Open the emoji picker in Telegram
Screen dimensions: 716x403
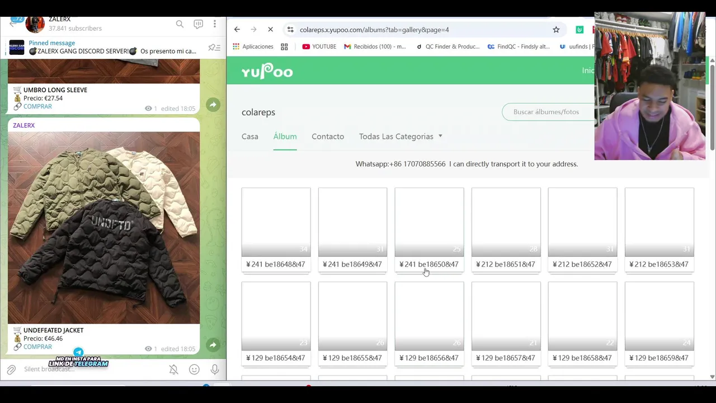pyautogui.click(x=194, y=369)
